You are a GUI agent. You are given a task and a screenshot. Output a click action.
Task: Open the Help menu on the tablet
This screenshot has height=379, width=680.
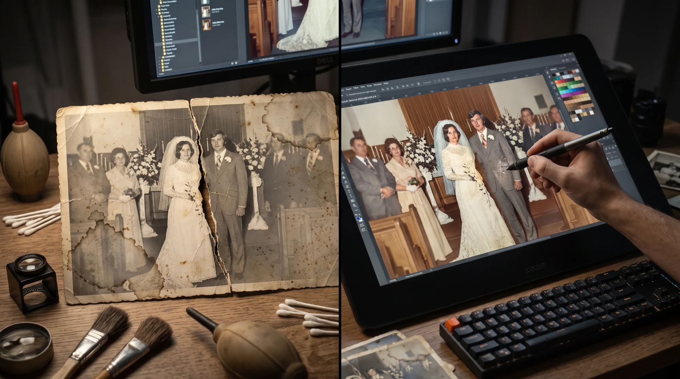pos(386,83)
